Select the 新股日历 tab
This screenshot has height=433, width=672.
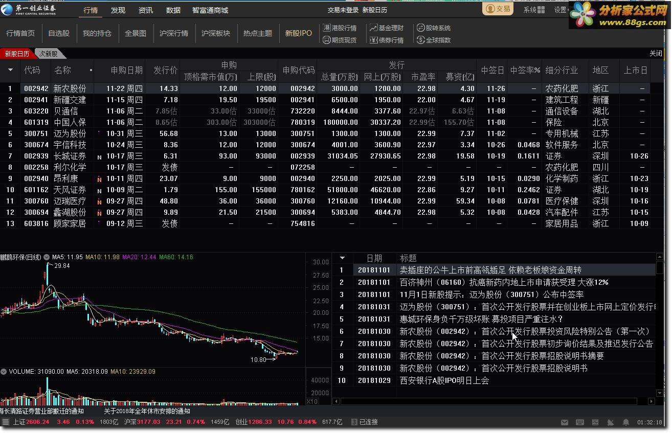coord(17,54)
